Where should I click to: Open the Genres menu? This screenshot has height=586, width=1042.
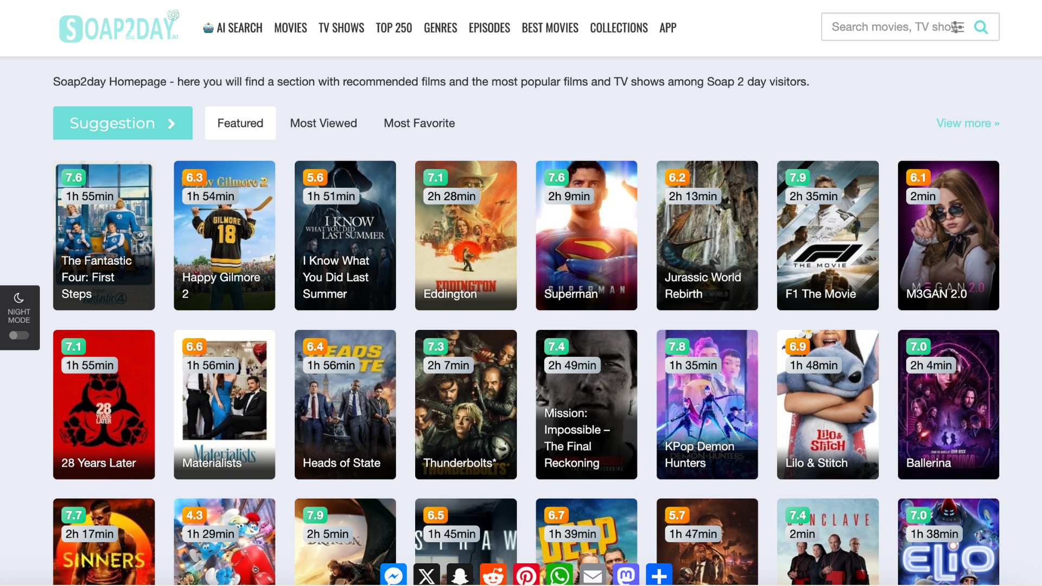click(x=440, y=28)
